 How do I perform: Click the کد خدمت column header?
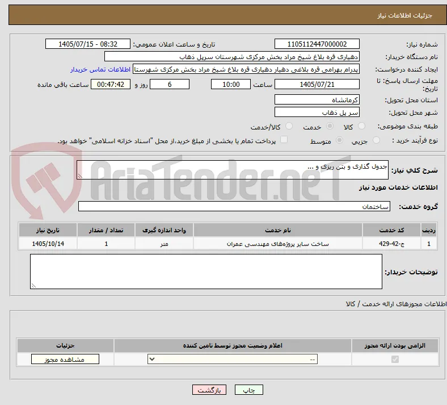point(392,230)
